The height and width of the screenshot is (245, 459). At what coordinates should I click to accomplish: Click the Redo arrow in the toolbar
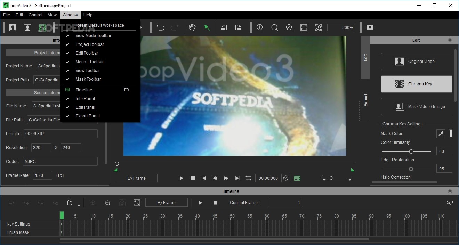pyautogui.click(x=175, y=27)
